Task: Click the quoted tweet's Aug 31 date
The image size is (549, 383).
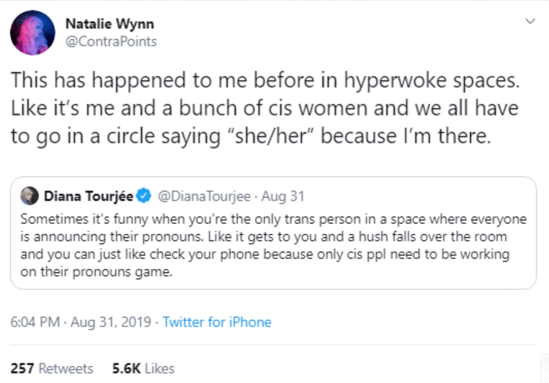Action: click(x=283, y=196)
